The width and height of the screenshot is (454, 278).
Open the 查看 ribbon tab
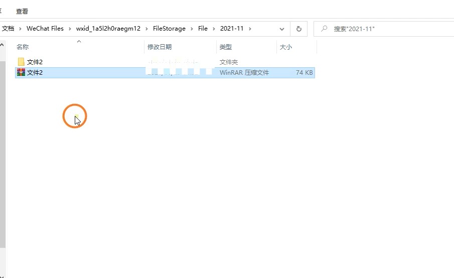[x=22, y=11]
